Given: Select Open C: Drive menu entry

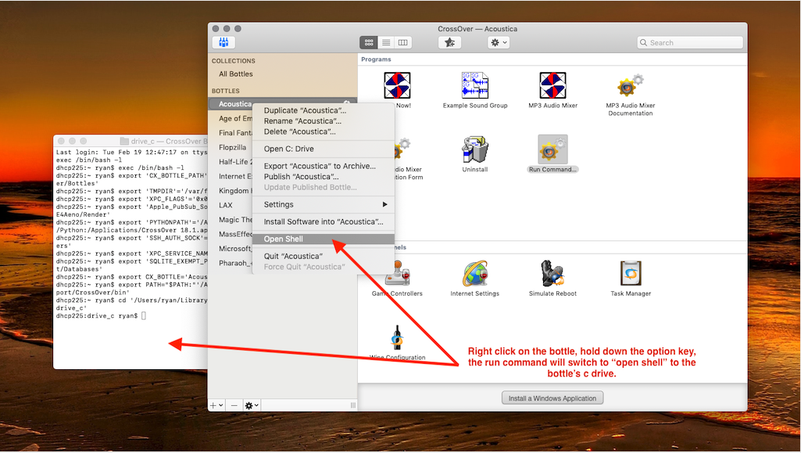Looking at the screenshot, I should [288, 149].
